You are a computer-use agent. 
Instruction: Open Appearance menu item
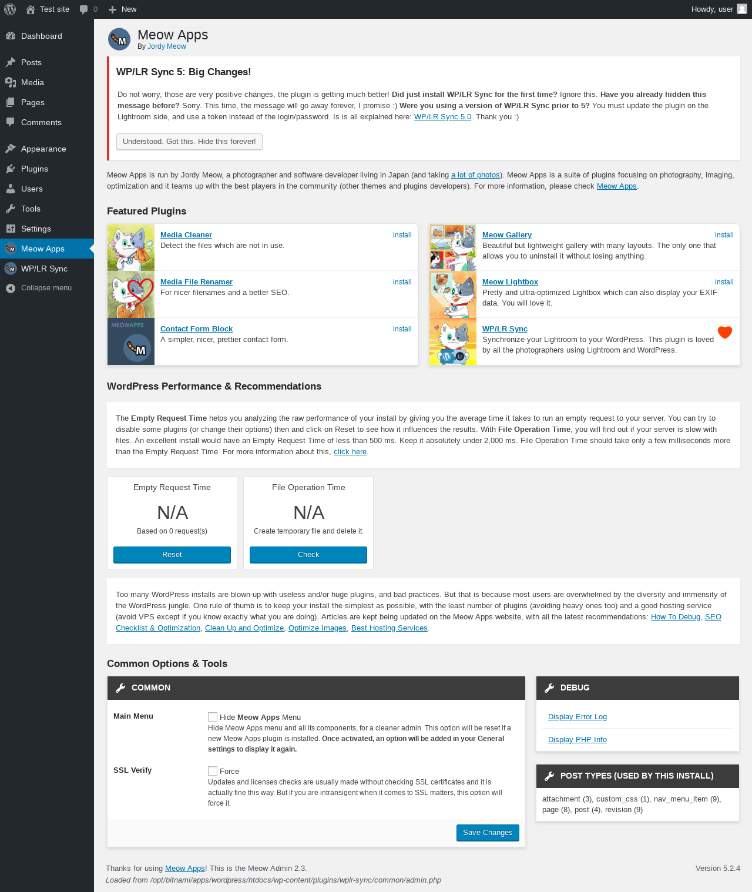click(47, 149)
